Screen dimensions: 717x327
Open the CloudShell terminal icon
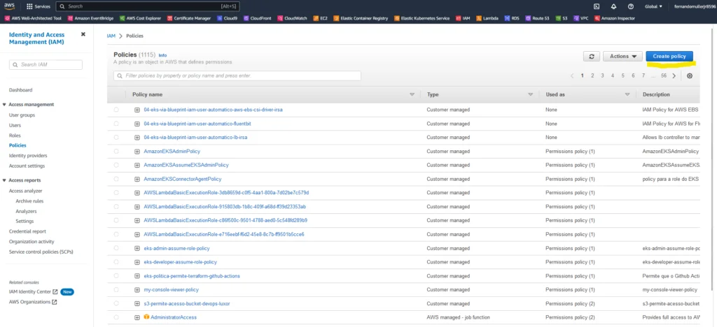click(597, 6)
